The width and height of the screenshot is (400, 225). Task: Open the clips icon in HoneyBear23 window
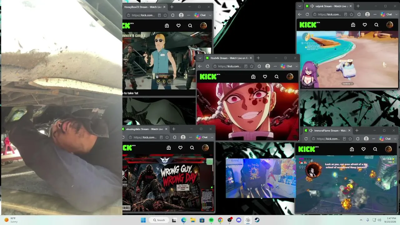[167, 26]
